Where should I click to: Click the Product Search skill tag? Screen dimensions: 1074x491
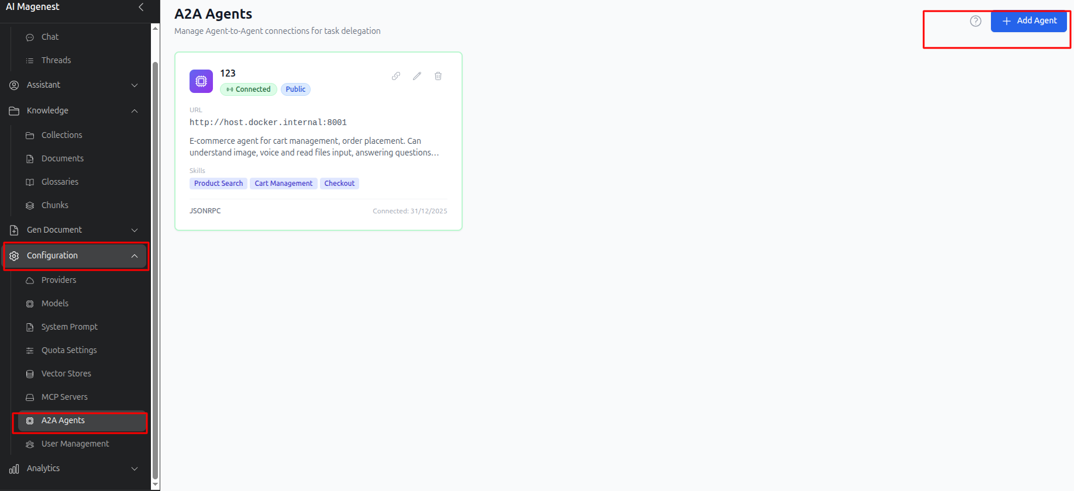[218, 184]
